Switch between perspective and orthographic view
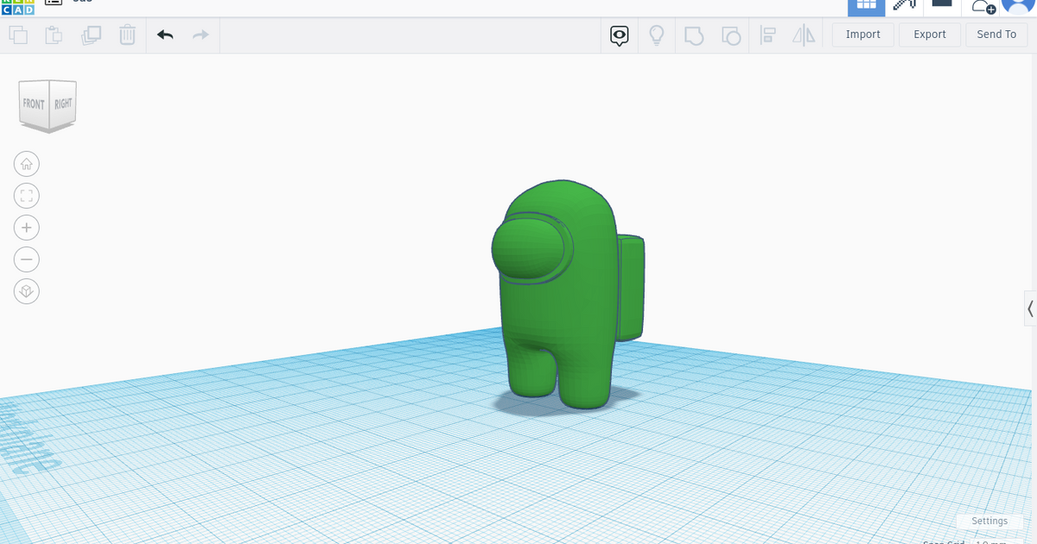The width and height of the screenshot is (1037, 544). (x=27, y=291)
